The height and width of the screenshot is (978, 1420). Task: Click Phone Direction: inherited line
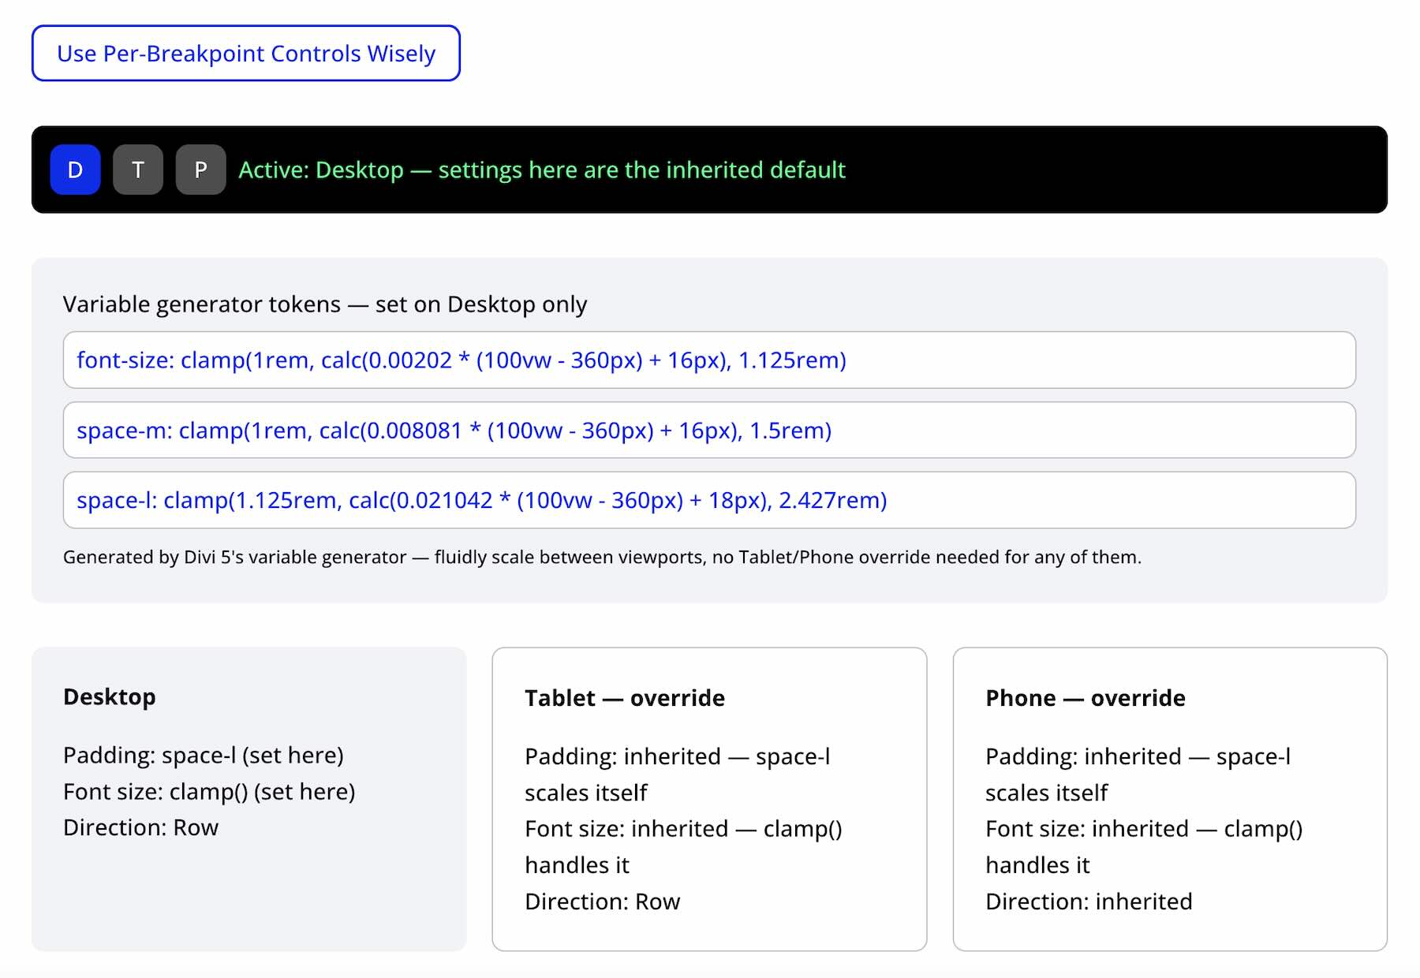pos(1089,901)
